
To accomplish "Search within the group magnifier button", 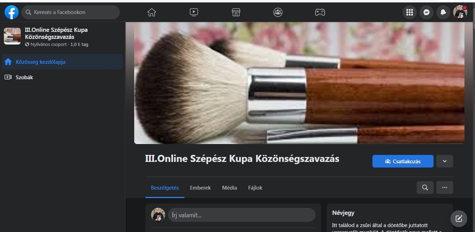I will point(425,187).
